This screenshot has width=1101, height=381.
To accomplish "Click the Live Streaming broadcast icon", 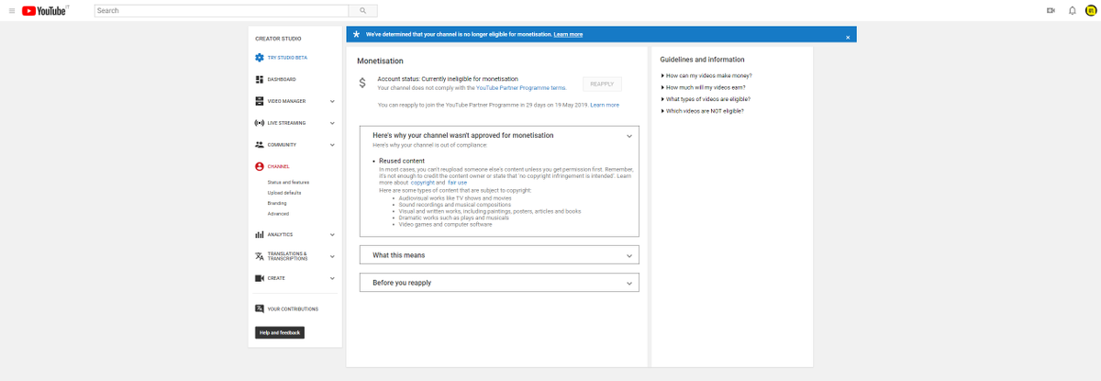I will tap(260, 123).
